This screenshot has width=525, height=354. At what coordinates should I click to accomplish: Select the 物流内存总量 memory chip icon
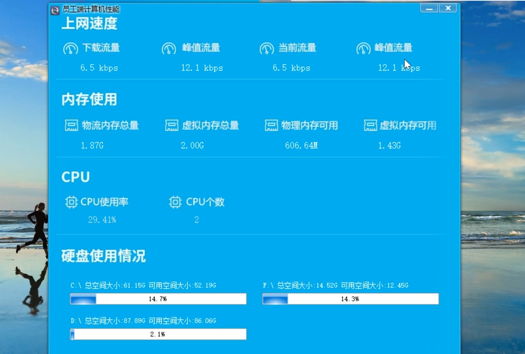71,125
